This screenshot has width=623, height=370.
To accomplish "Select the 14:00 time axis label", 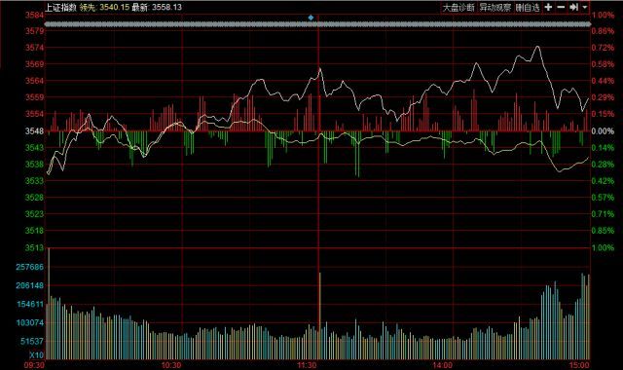I will 442,365.
